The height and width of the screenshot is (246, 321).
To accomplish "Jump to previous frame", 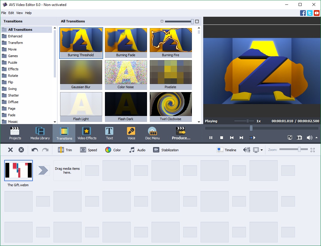I will click(232, 138).
